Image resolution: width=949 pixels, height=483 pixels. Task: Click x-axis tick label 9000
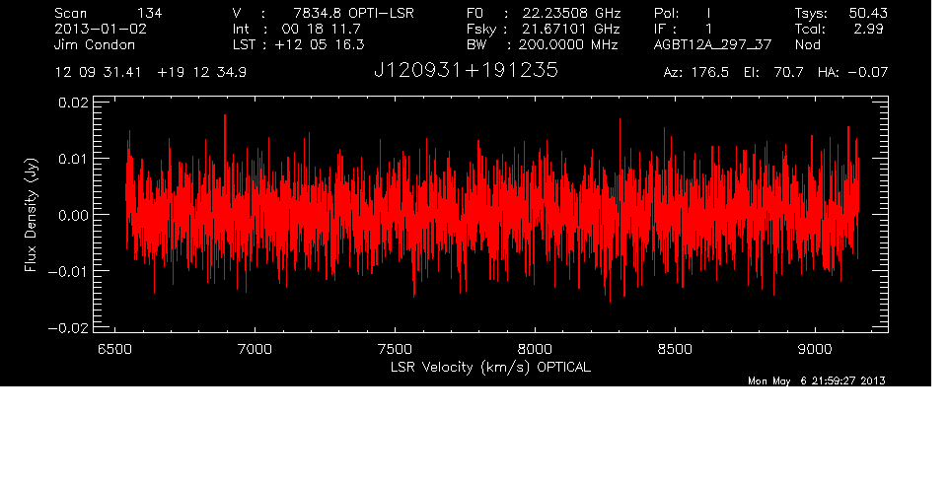[x=815, y=349]
